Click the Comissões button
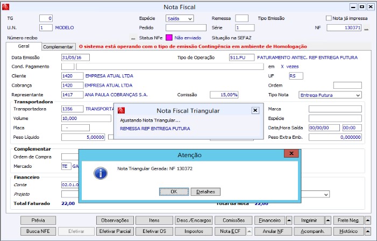This screenshot has height=241, width=377. 233,221
